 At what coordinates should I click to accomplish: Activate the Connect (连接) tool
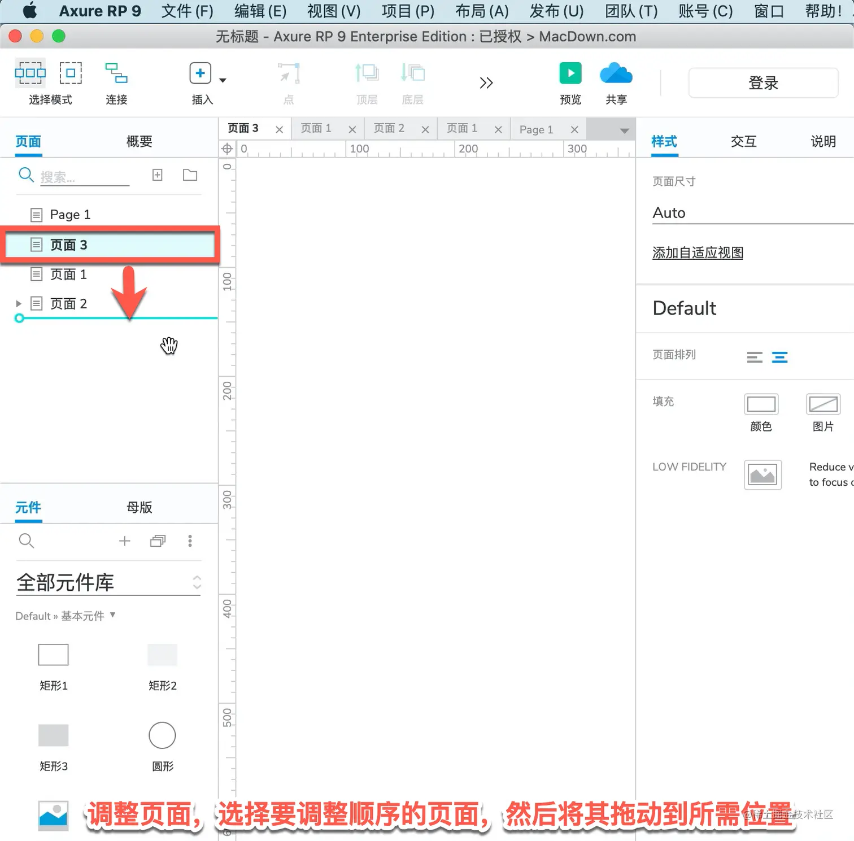(116, 73)
